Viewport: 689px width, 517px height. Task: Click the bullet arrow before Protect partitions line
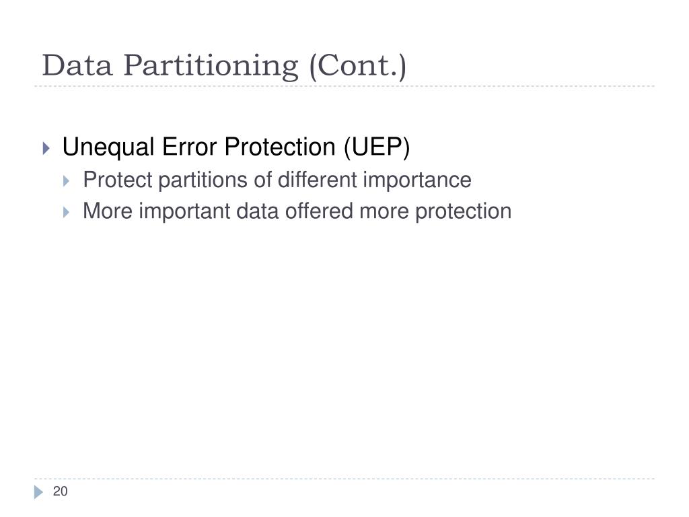[x=67, y=181]
